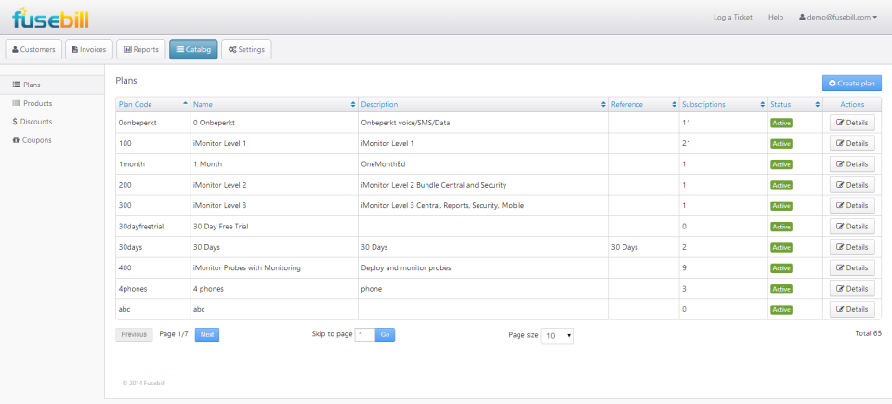This screenshot has height=404, width=892.
Task: Open Details for the iMonitor Level 1 plan
Action: pos(852,143)
